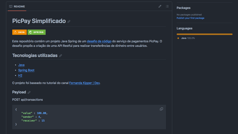Click anchor icon next to Tecnologias utilizadas
Viewport: 238px width, 134px height.
pyautogui.click(x=61, y=56)
